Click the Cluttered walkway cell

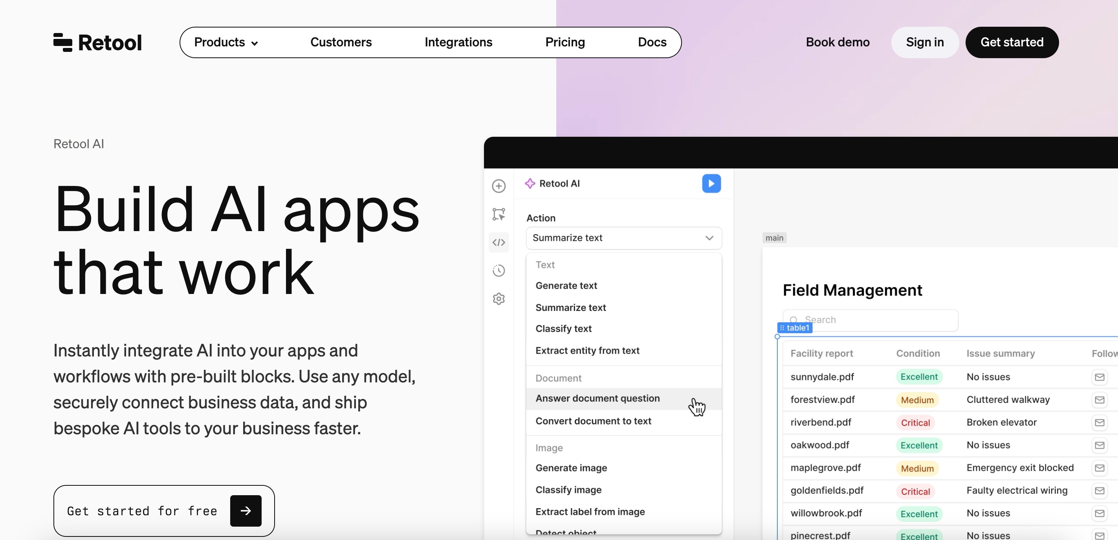1008,400
